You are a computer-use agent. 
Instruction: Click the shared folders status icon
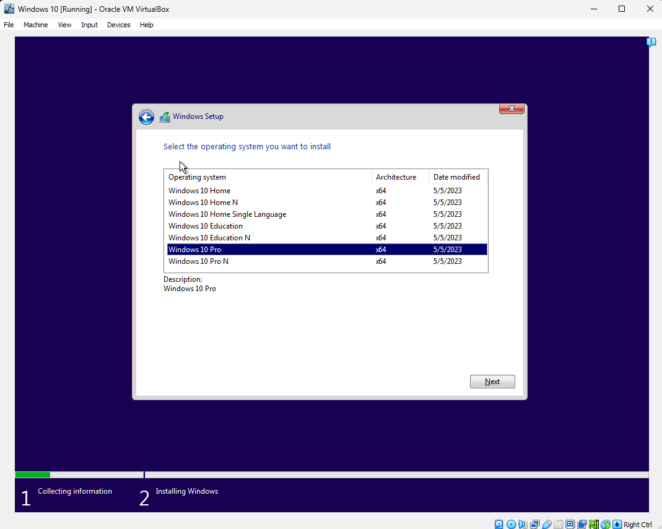tap(558, 525)
